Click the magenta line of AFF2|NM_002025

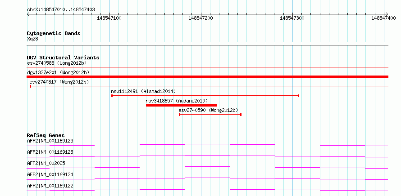pyautogui.click(x=207, y=167)
